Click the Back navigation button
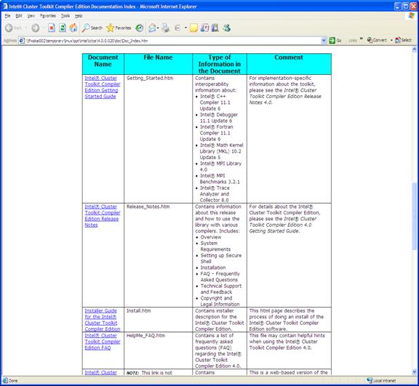This screenshot has width=419, height=386. pos(13,28)
